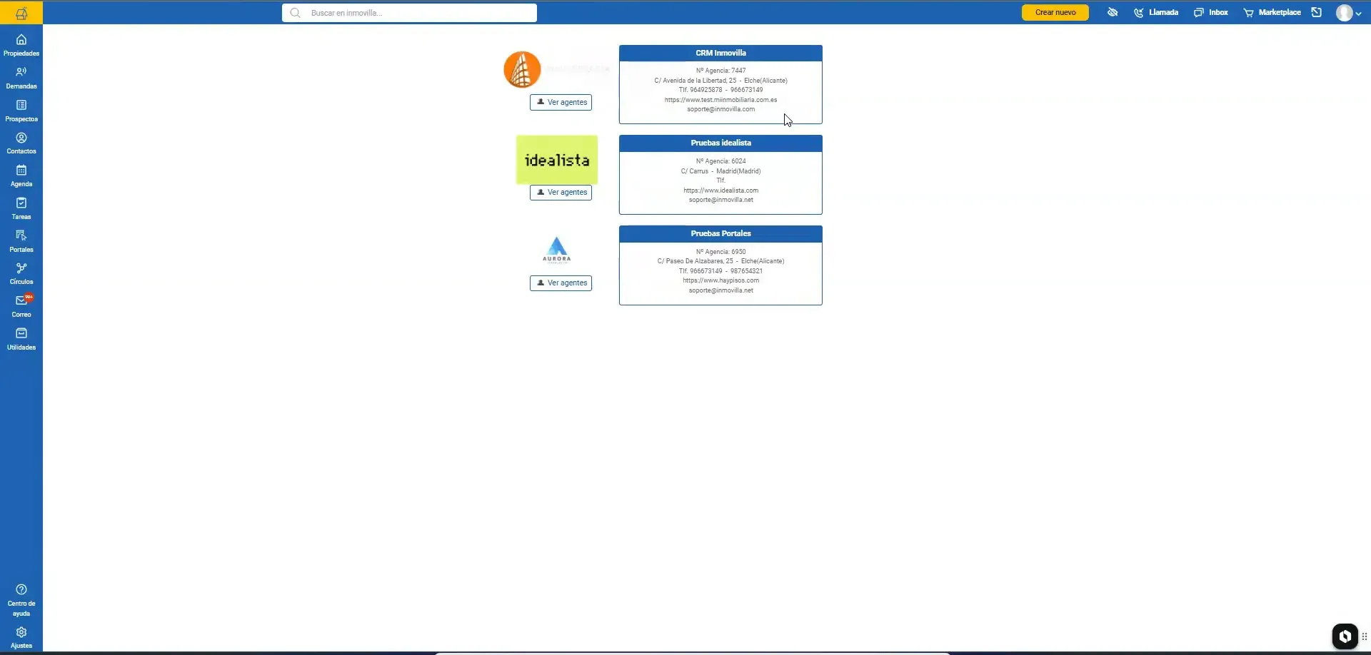Click the Llamada call icon
Screen dimensions: 1371x655
1156,12
